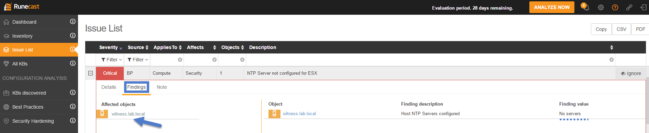The image size is (649, 133).
Task: Open the Note tab
Action: tap(162, 87)
